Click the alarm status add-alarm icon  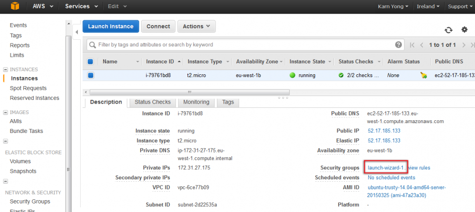coord(424,76)
